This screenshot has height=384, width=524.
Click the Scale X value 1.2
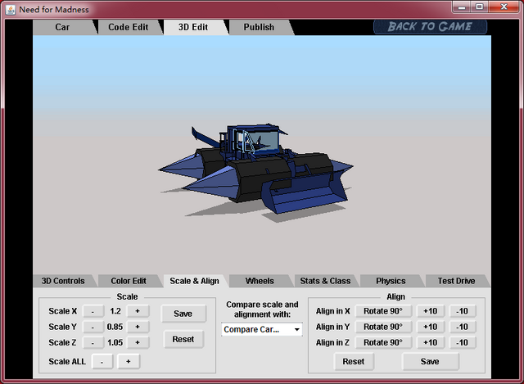coord(115,311)
